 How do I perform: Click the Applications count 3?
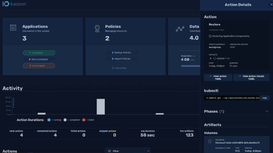pos(24,38)
